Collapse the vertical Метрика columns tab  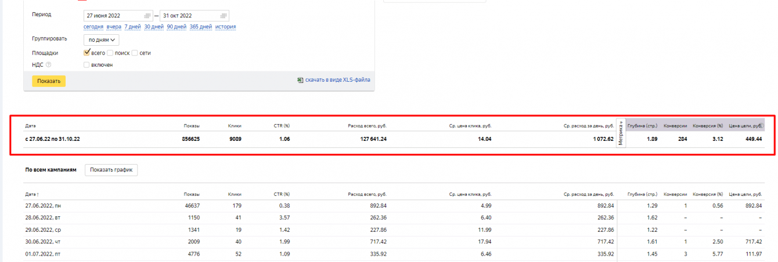(x=620, y=134)
